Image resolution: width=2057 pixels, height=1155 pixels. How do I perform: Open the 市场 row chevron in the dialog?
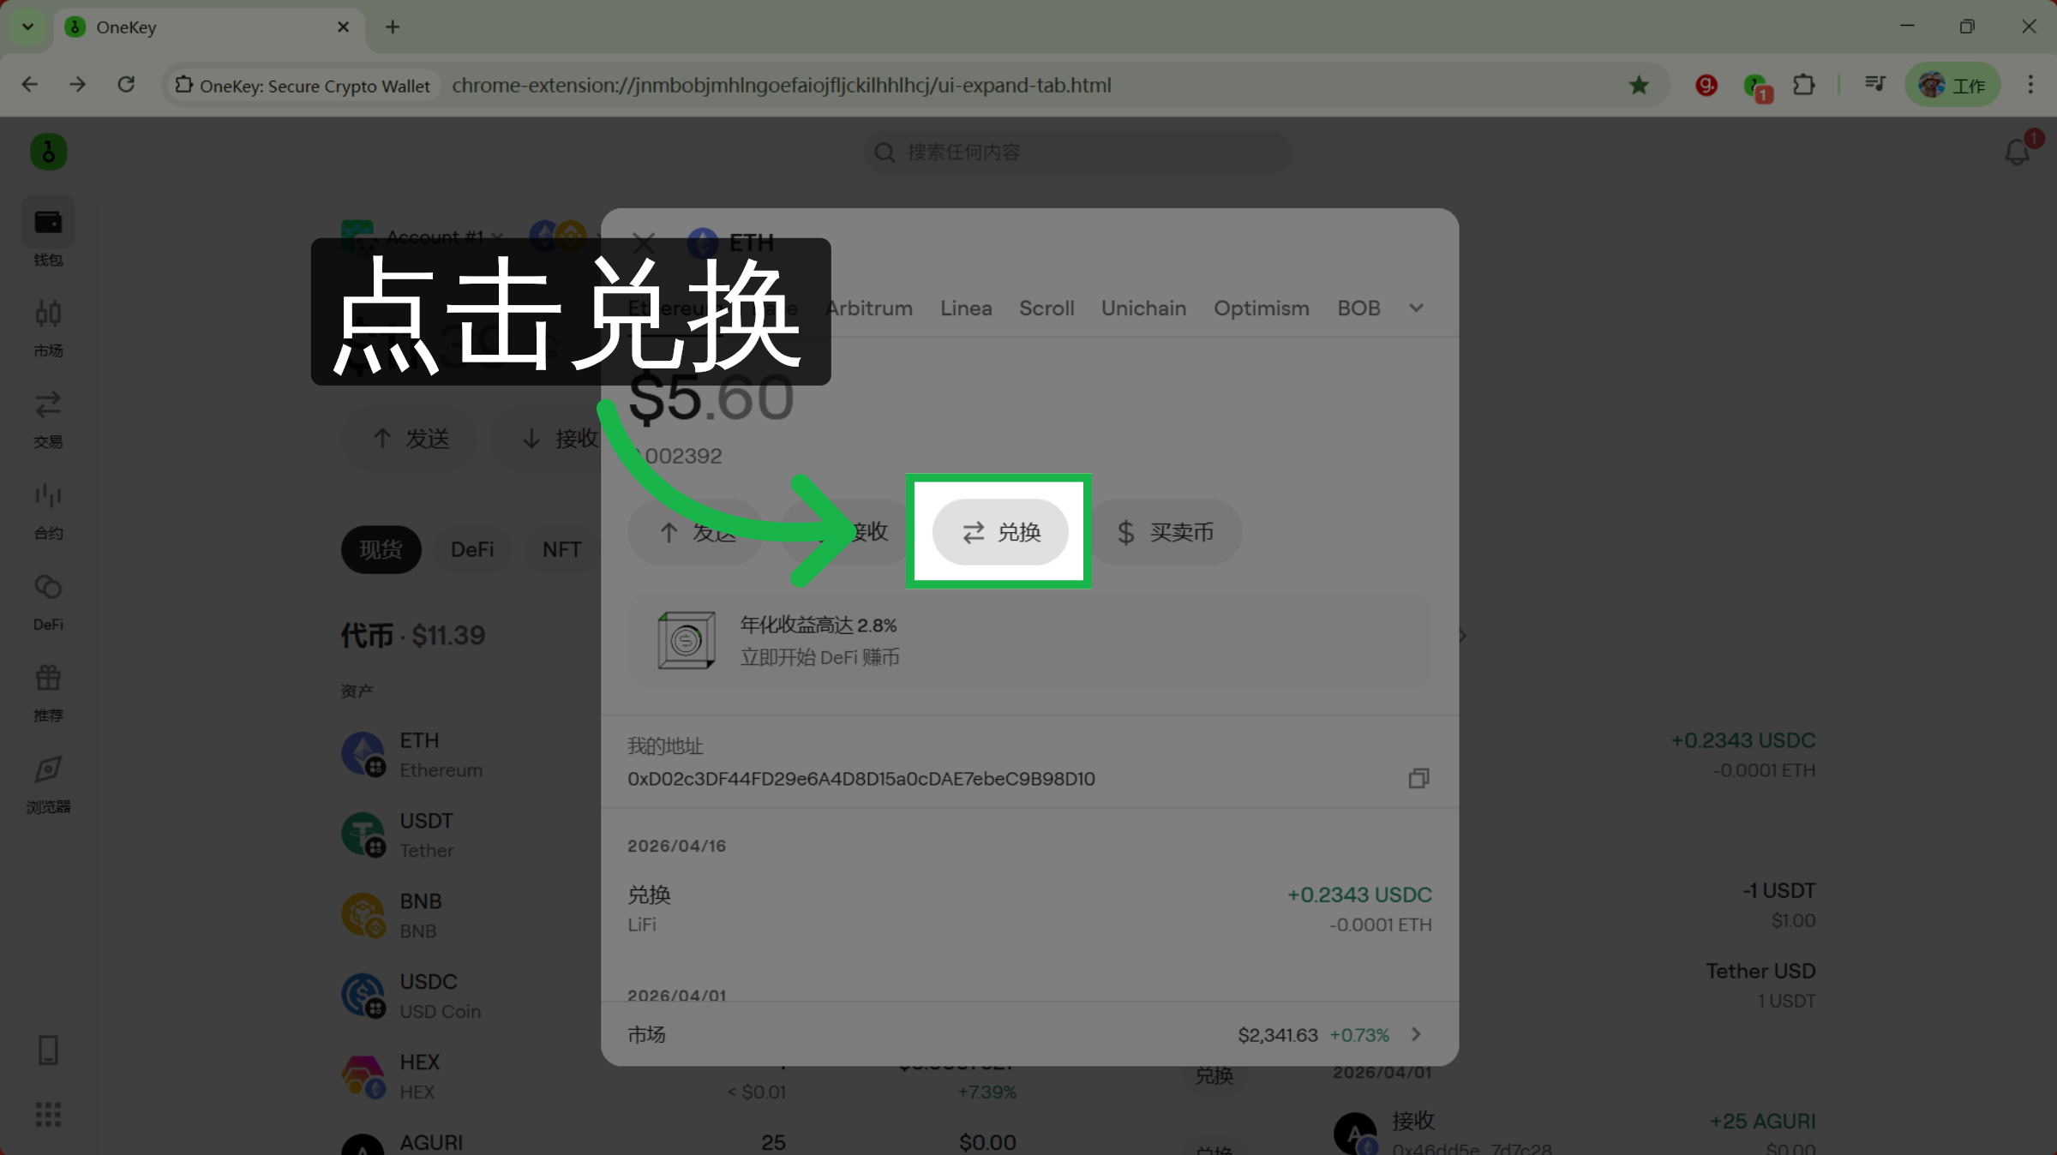click(x=1417, y=1034)
